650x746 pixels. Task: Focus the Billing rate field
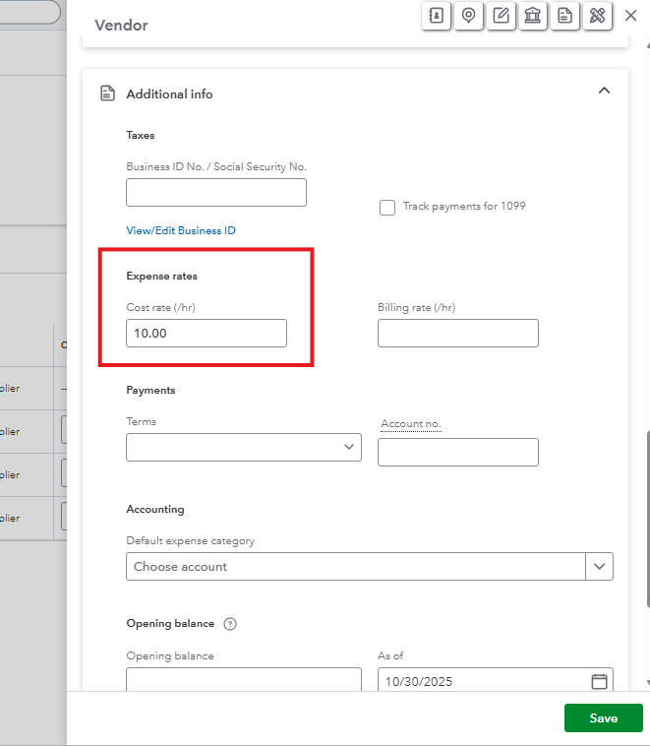click(x=457, y=334)
